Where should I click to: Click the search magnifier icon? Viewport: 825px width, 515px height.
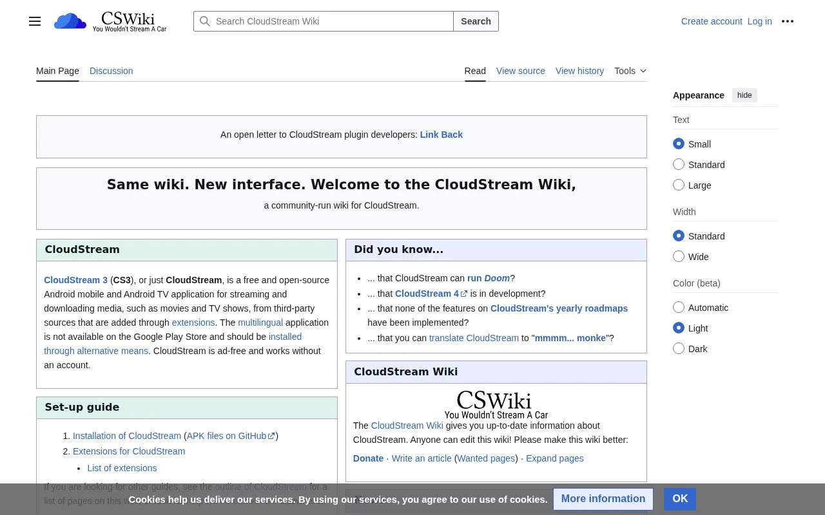point(205,21)
